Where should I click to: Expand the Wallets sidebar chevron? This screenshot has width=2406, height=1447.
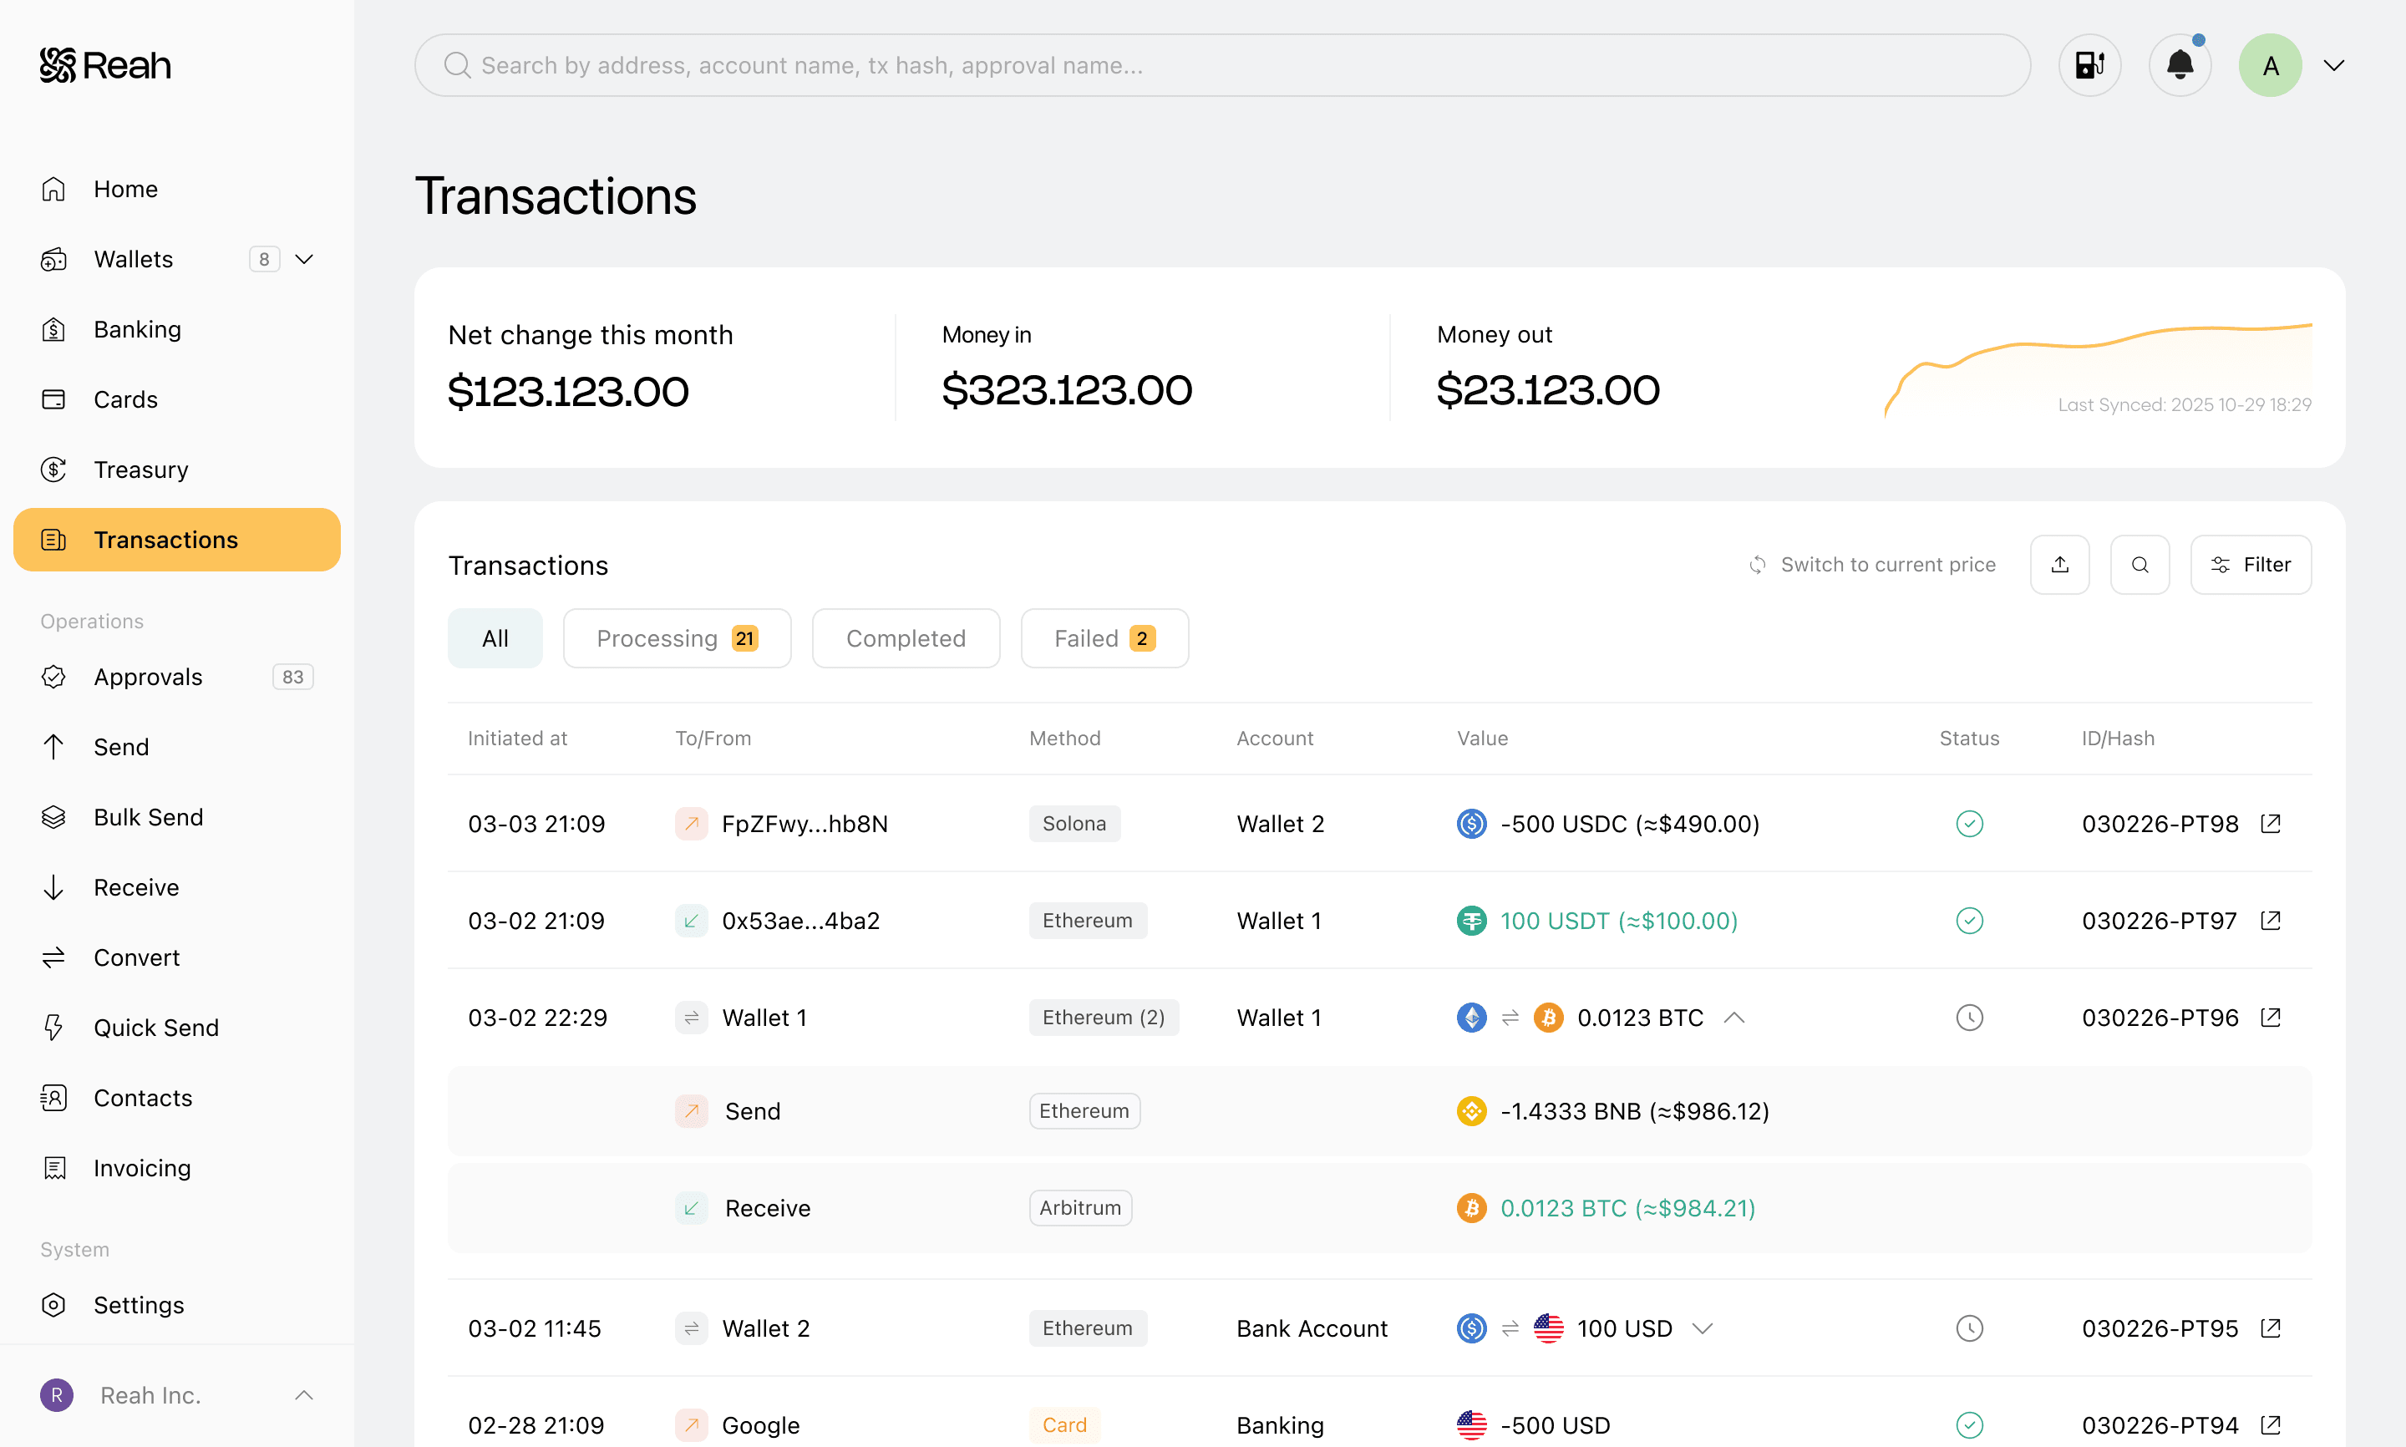[x=304, y=259]
